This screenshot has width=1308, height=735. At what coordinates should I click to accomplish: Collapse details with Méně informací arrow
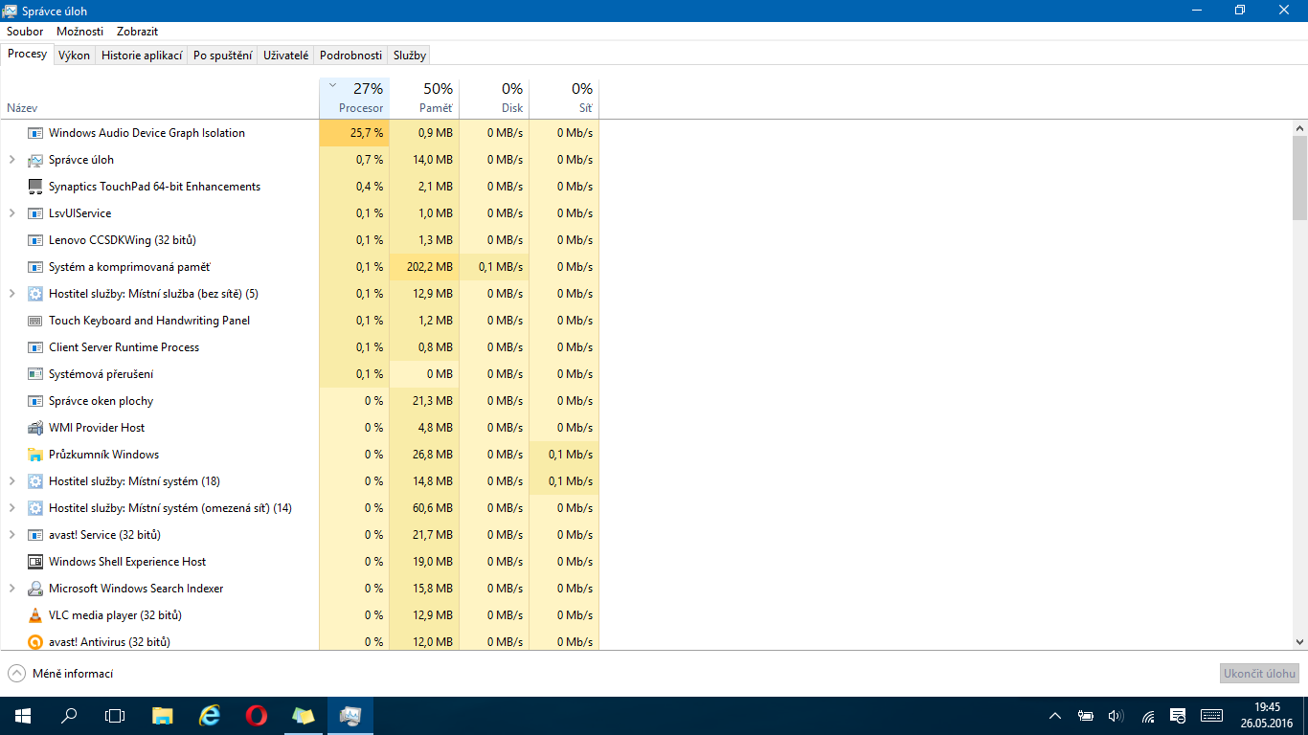click(16, 674)
